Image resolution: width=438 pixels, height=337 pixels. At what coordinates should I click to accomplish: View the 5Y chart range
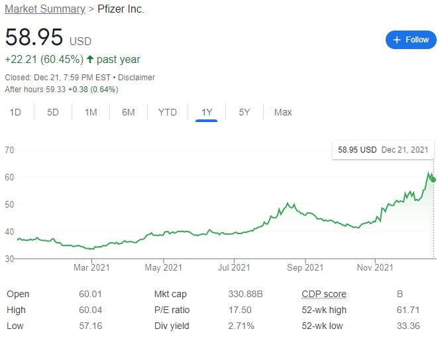point(245,112)
